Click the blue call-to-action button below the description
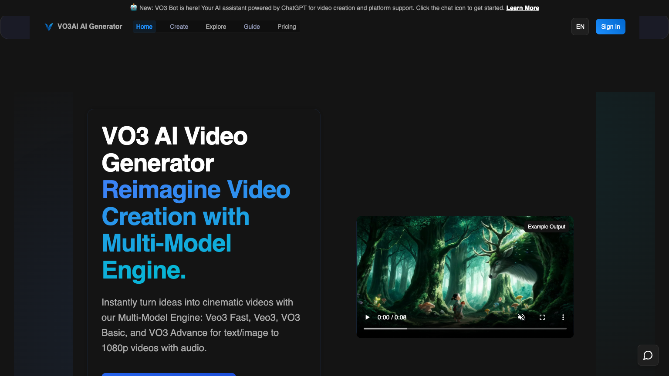 point(169,375)
